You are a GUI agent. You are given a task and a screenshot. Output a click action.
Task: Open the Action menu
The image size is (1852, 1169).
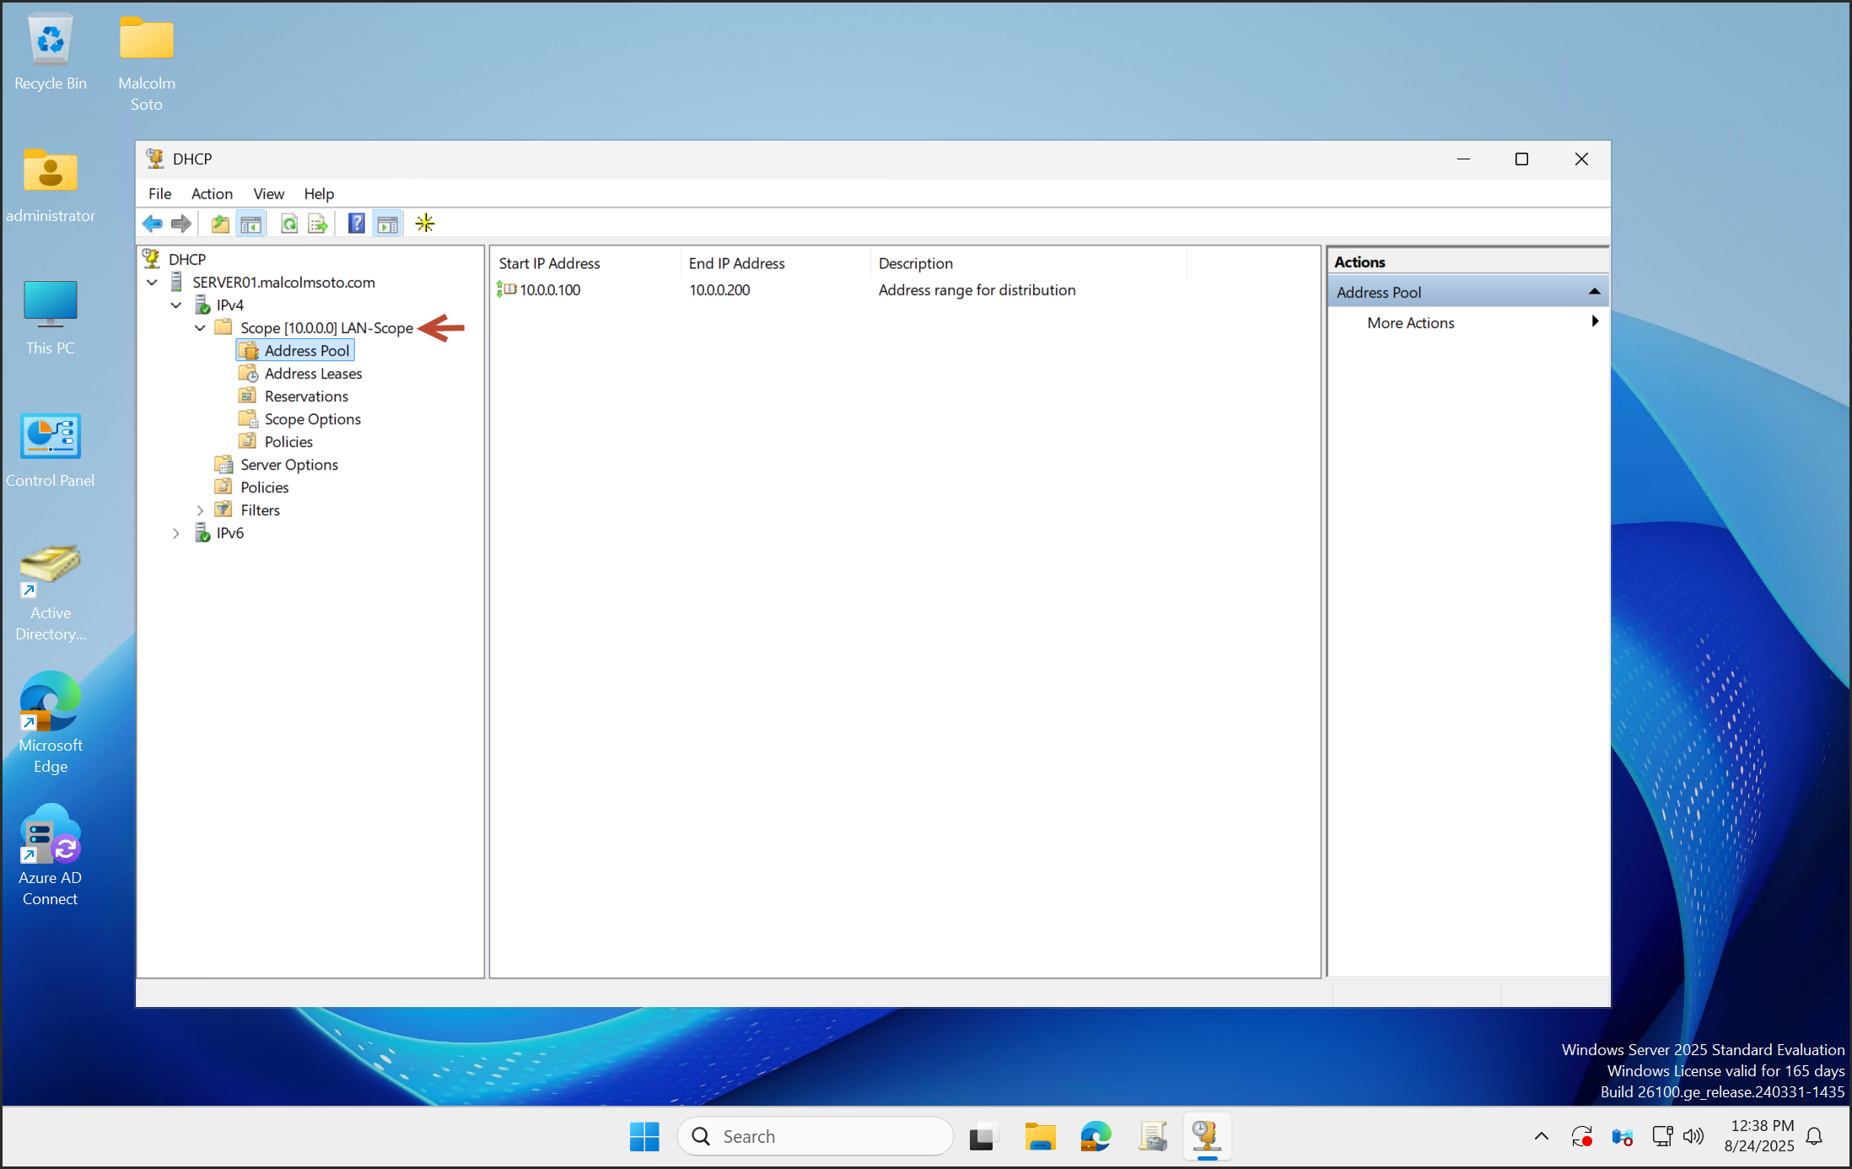212,193
